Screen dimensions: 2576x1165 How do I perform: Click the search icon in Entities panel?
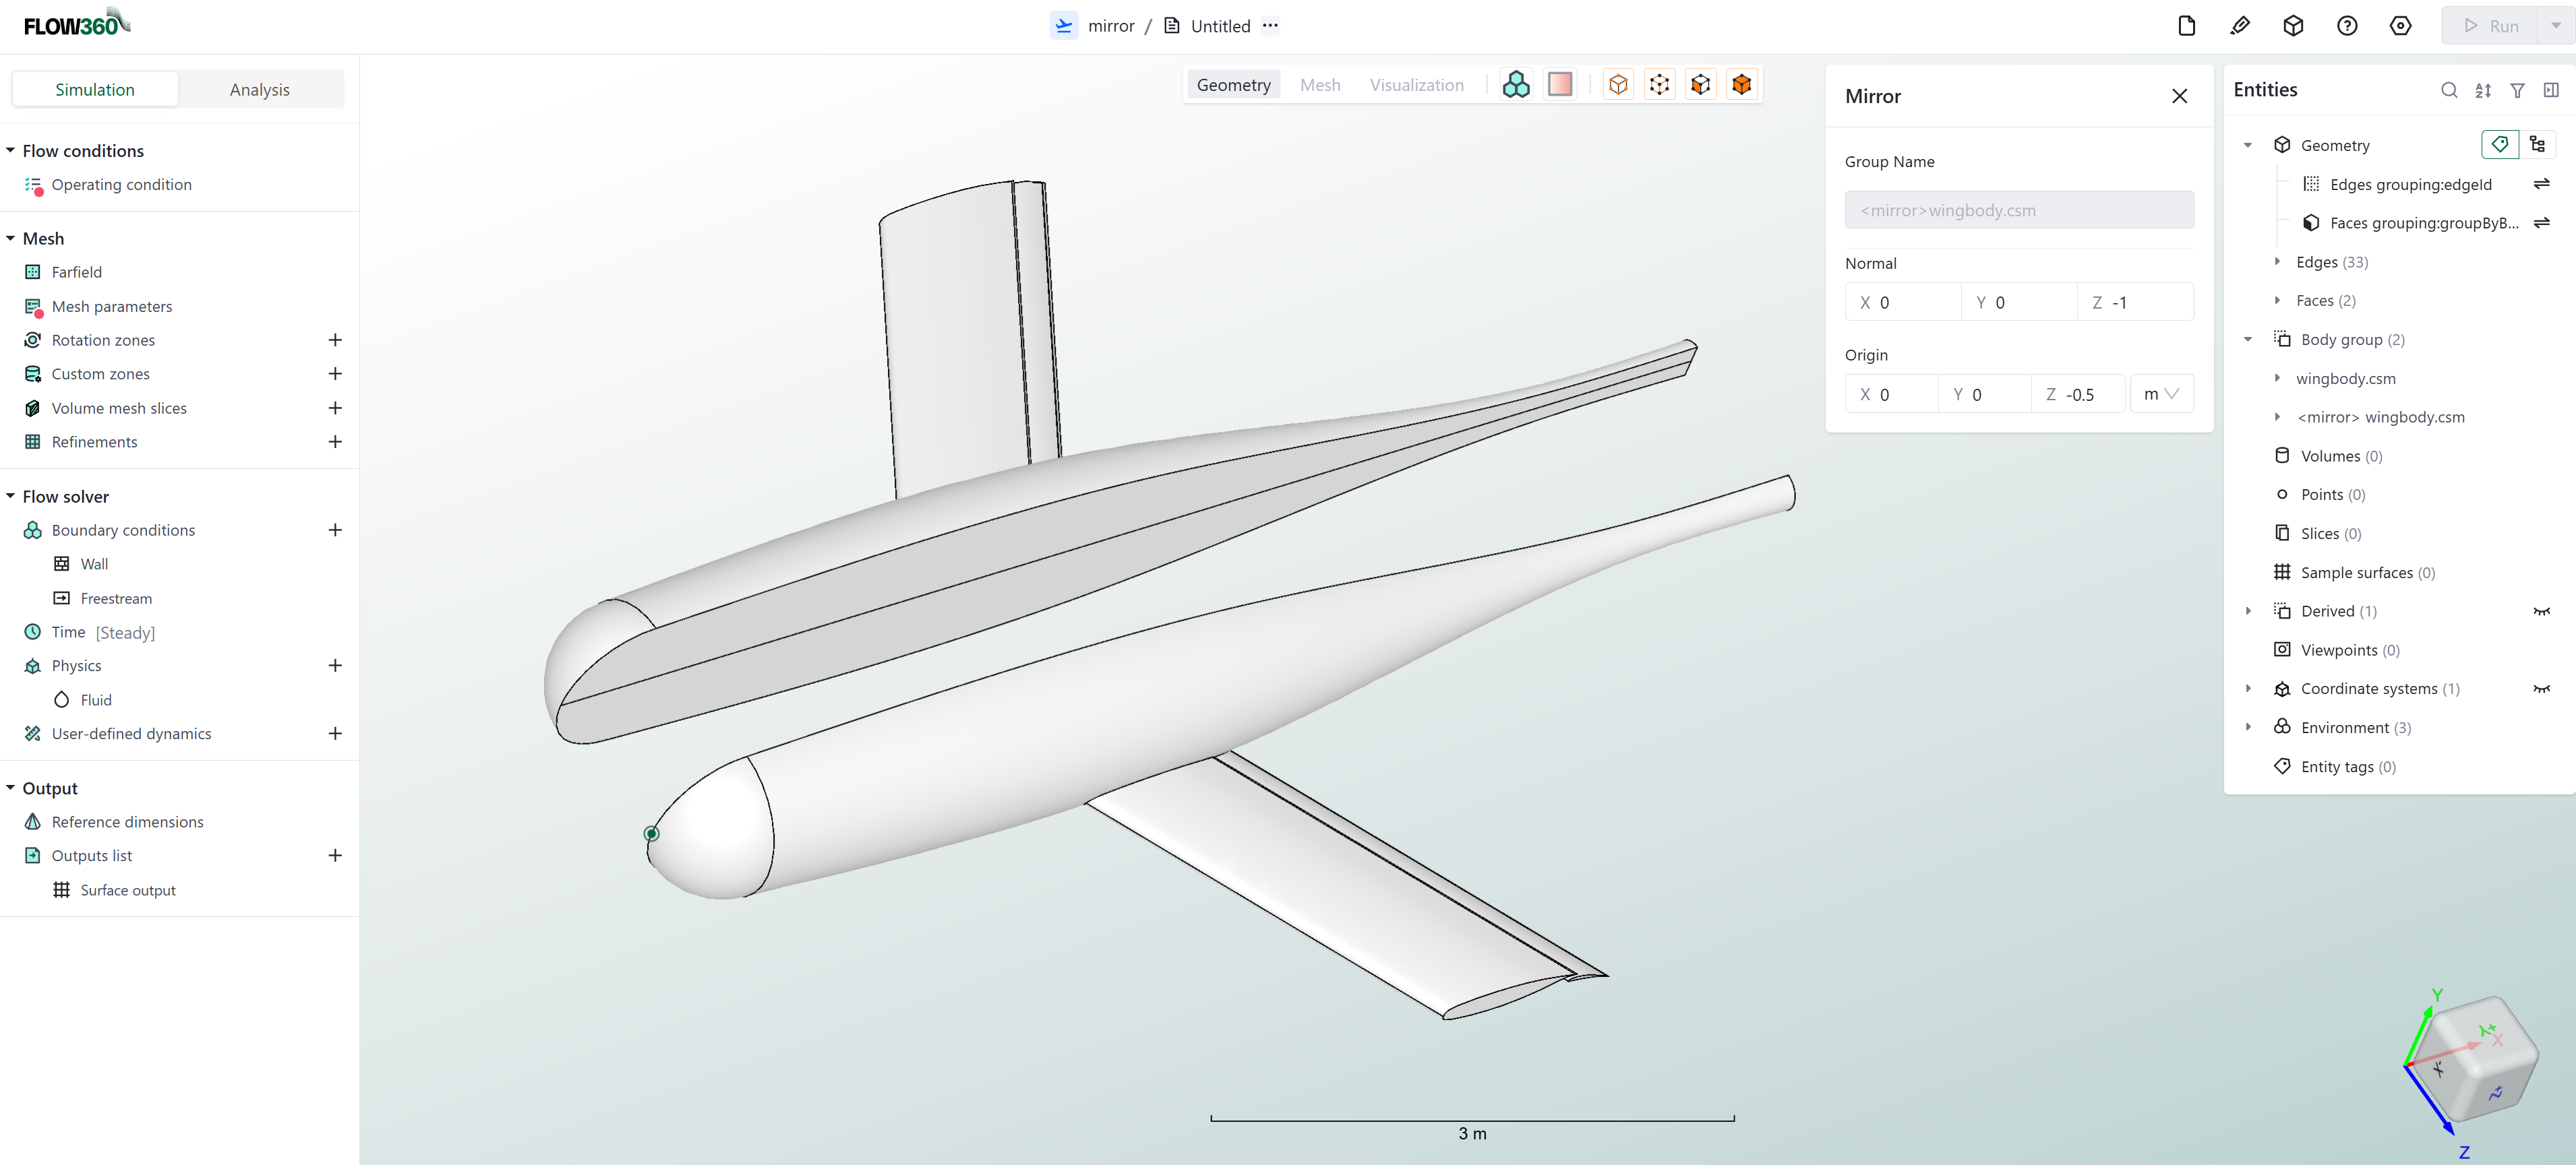click(x=2449, y=90)
